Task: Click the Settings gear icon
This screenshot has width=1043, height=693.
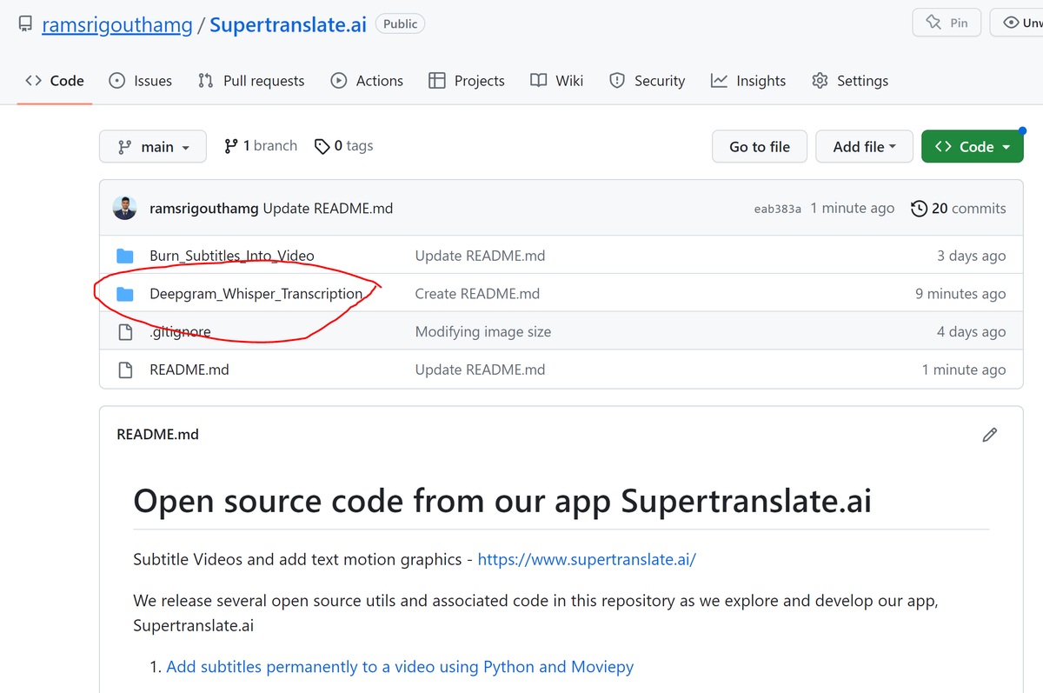Action: 820,81
